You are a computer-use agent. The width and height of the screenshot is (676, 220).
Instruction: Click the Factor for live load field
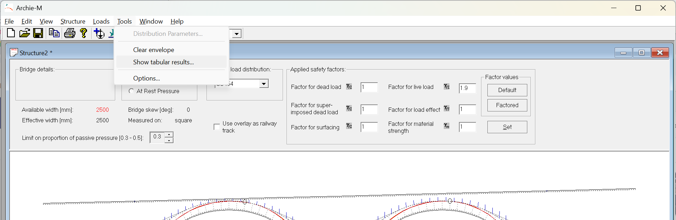[467, 88]
